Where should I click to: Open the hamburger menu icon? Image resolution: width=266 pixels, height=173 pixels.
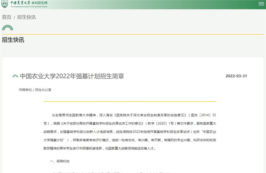click(x=261, y=4)
